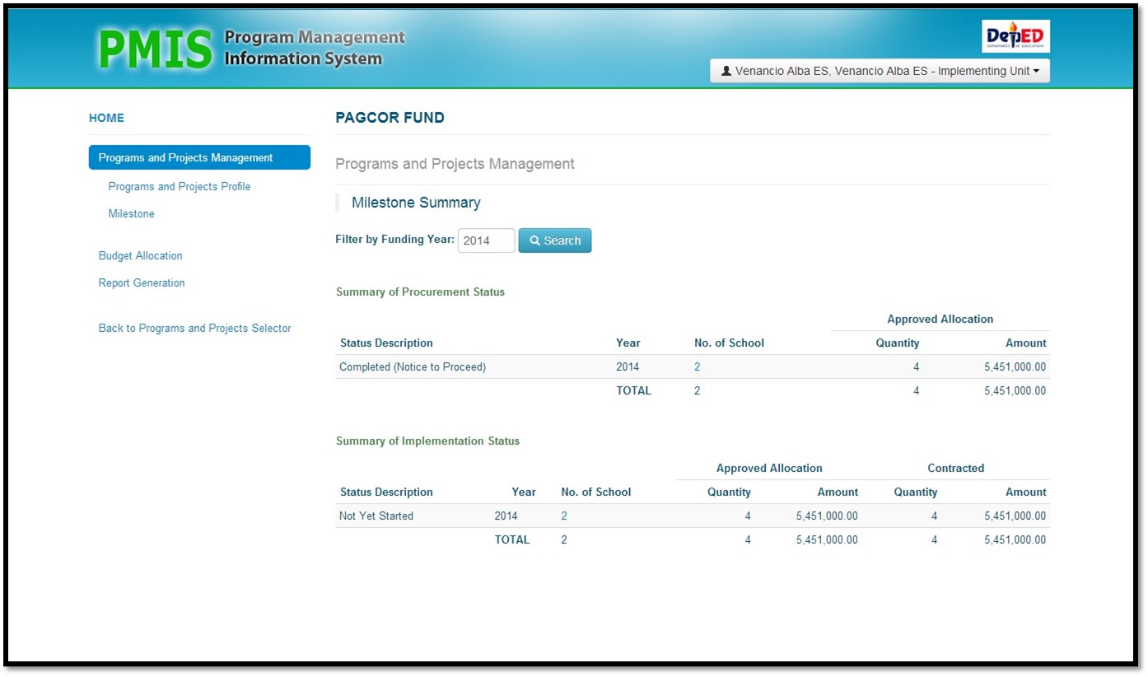Click the 2014 year cell in procurement table
This screenshot has height=677, width=1148.
coord(628,367)
